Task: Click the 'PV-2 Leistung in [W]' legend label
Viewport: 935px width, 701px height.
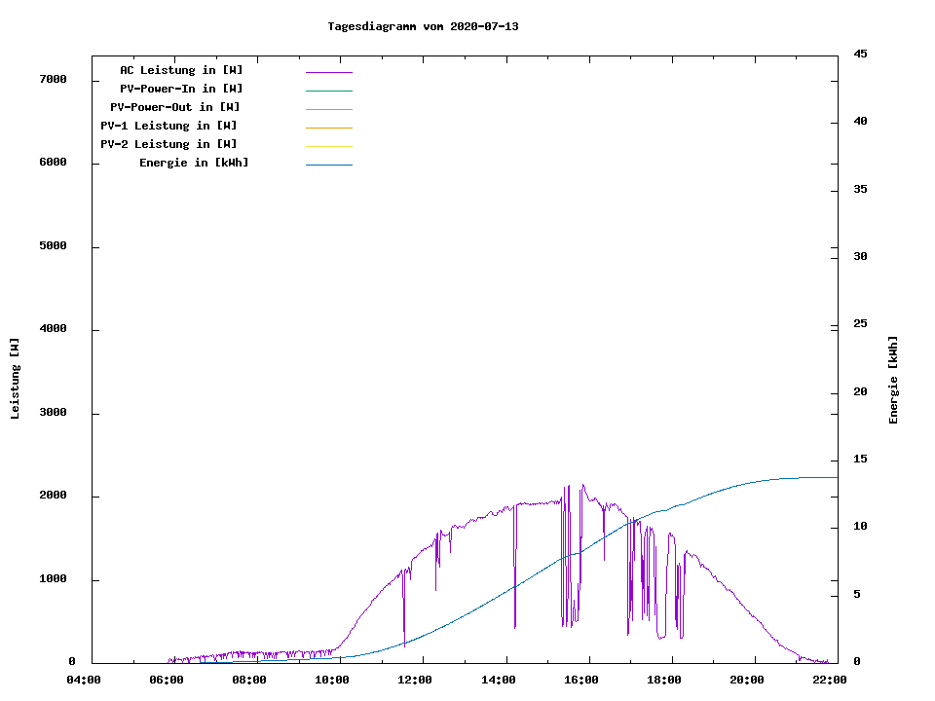Action: 168,144
